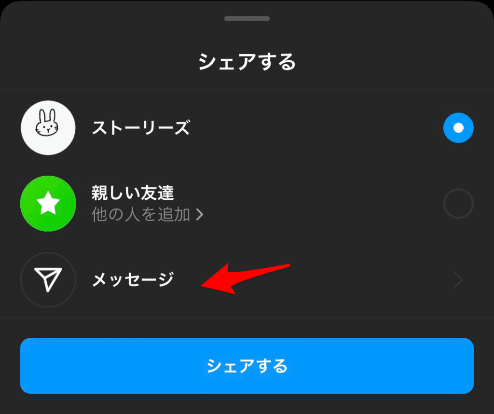494x414 pixels.
Task: Choose the 親しい友達 label
Action: (x=133, y=193)
